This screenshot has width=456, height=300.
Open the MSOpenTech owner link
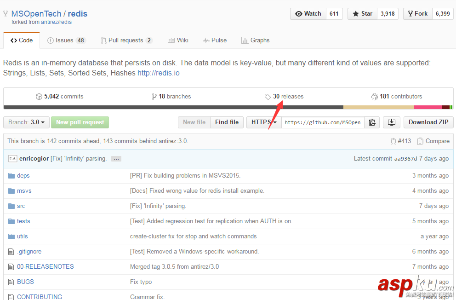click(x=36, y=14)
